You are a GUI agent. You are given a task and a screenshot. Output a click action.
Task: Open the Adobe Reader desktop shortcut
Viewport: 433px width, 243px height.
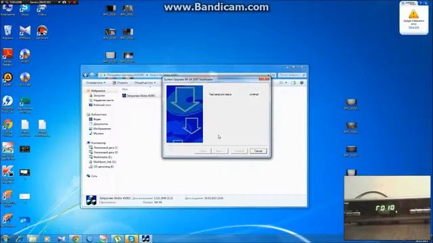[7, 57]
